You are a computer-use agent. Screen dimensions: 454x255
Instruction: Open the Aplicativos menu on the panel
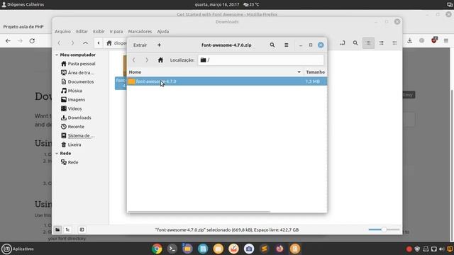tap(18, 249)
